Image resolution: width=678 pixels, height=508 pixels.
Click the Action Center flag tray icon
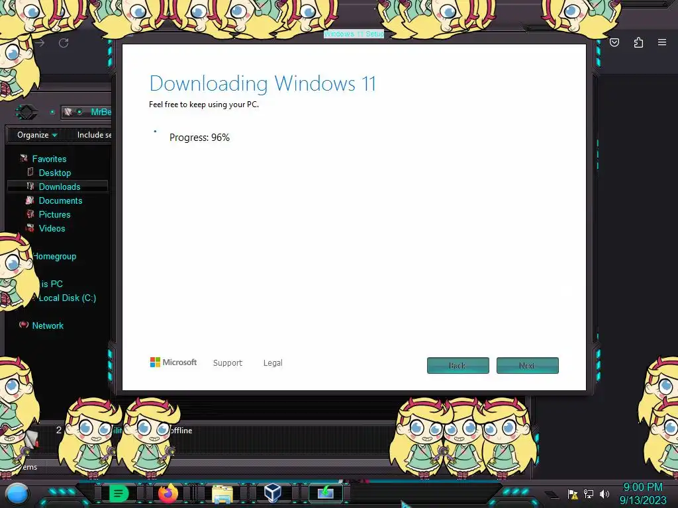point(573,493)
